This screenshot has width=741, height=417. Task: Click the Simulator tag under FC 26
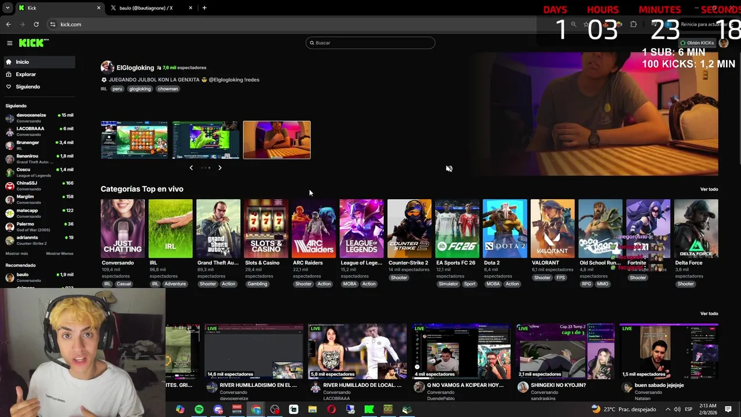pyautogui.click(x=448, y=284)
